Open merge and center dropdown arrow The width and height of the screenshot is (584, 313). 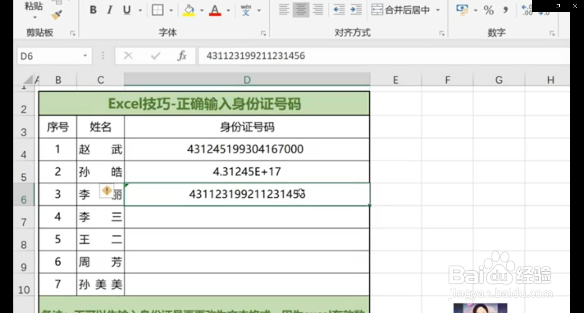tap(438, 10)
